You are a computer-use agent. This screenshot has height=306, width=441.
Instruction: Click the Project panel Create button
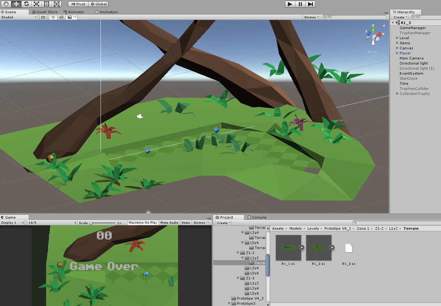point(223,223)
